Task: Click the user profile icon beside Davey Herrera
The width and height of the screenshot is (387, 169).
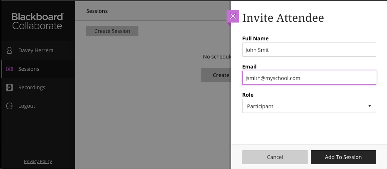Action: point(9,50)
